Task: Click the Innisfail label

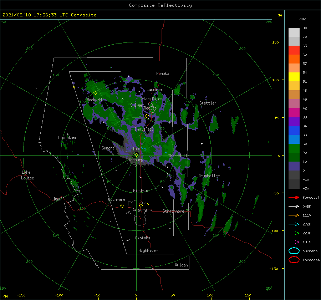Action: point(144,129)
